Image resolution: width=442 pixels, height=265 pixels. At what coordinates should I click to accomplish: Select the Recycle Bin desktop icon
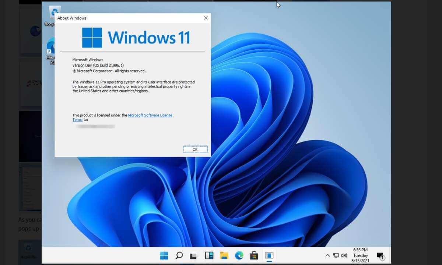pos(55,15)
